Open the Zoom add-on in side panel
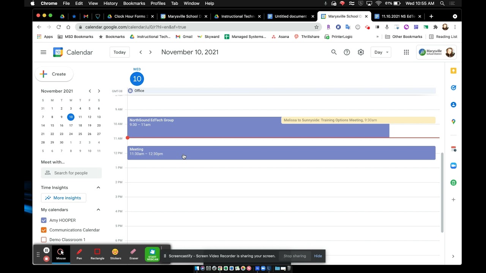Screen dimensions: 486x273 tap(453, 166)
